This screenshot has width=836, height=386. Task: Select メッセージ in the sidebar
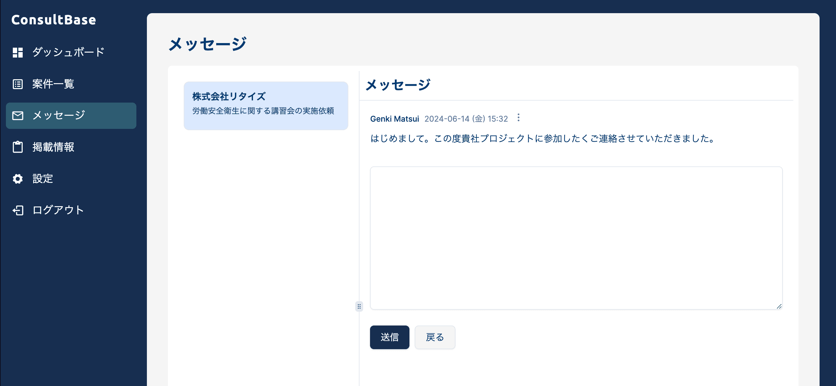(59, 116)
